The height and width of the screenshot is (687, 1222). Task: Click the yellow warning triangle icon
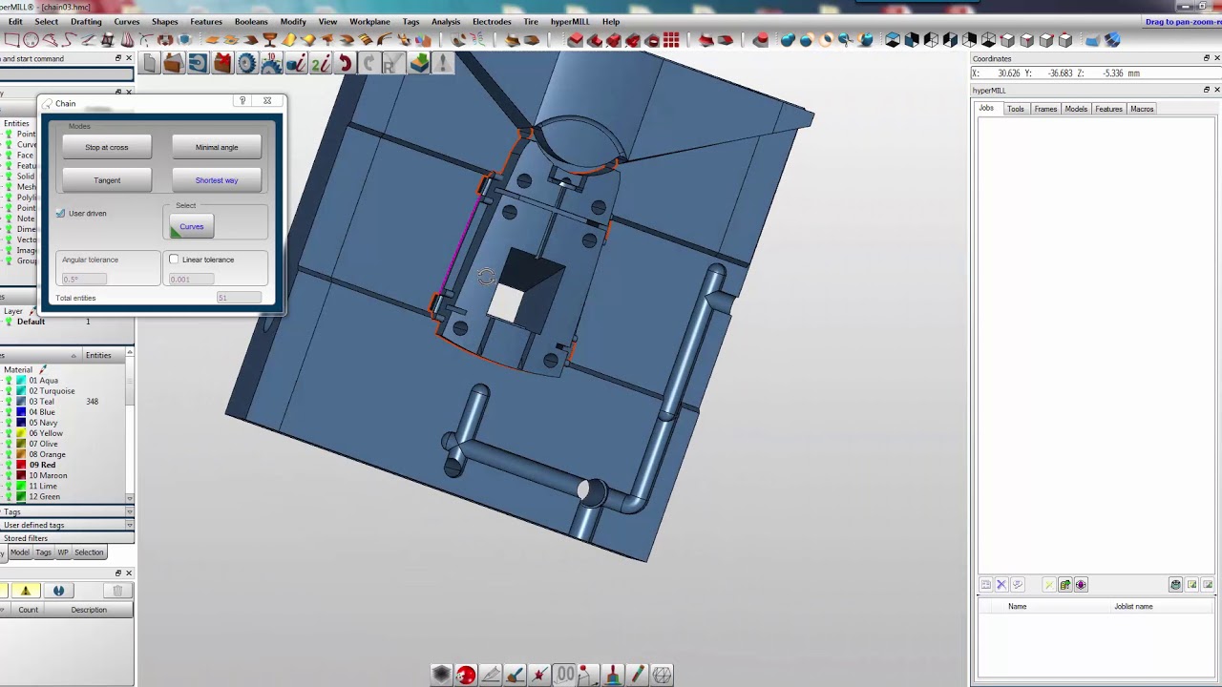pos(26,591)
